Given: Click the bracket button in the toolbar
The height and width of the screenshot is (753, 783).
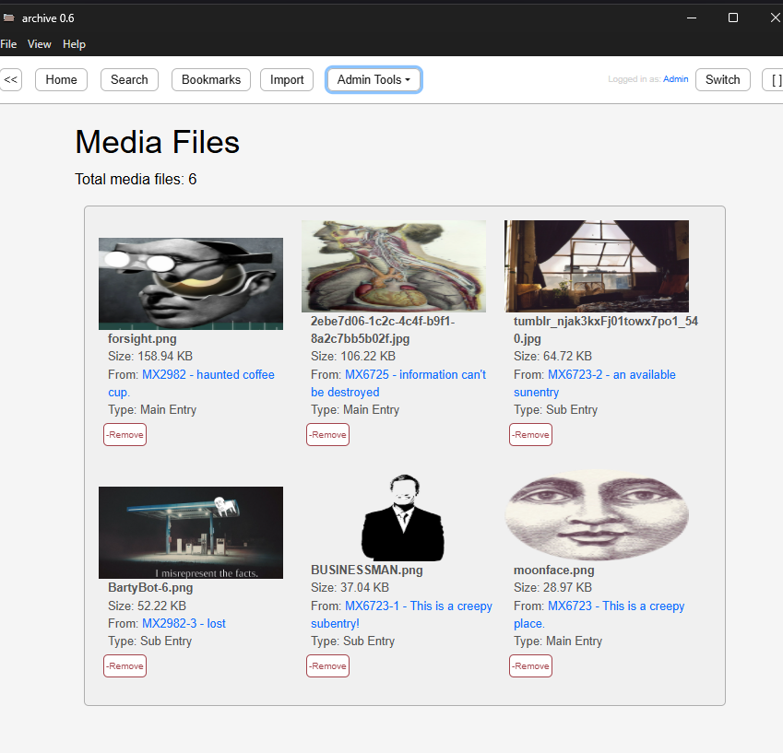Looking at the screenshot, I should (x=774, y=79).
